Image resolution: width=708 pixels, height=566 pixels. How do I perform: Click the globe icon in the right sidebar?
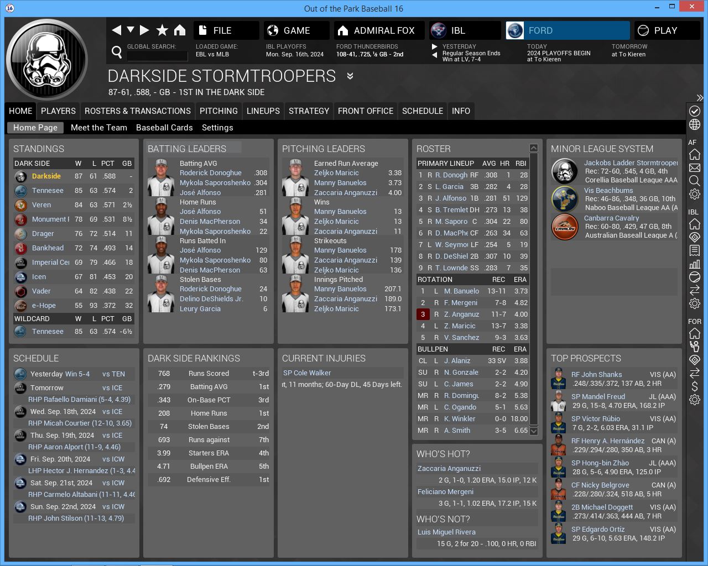[695, 125]
